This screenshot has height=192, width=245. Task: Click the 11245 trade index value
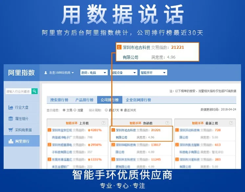[156, 159]
